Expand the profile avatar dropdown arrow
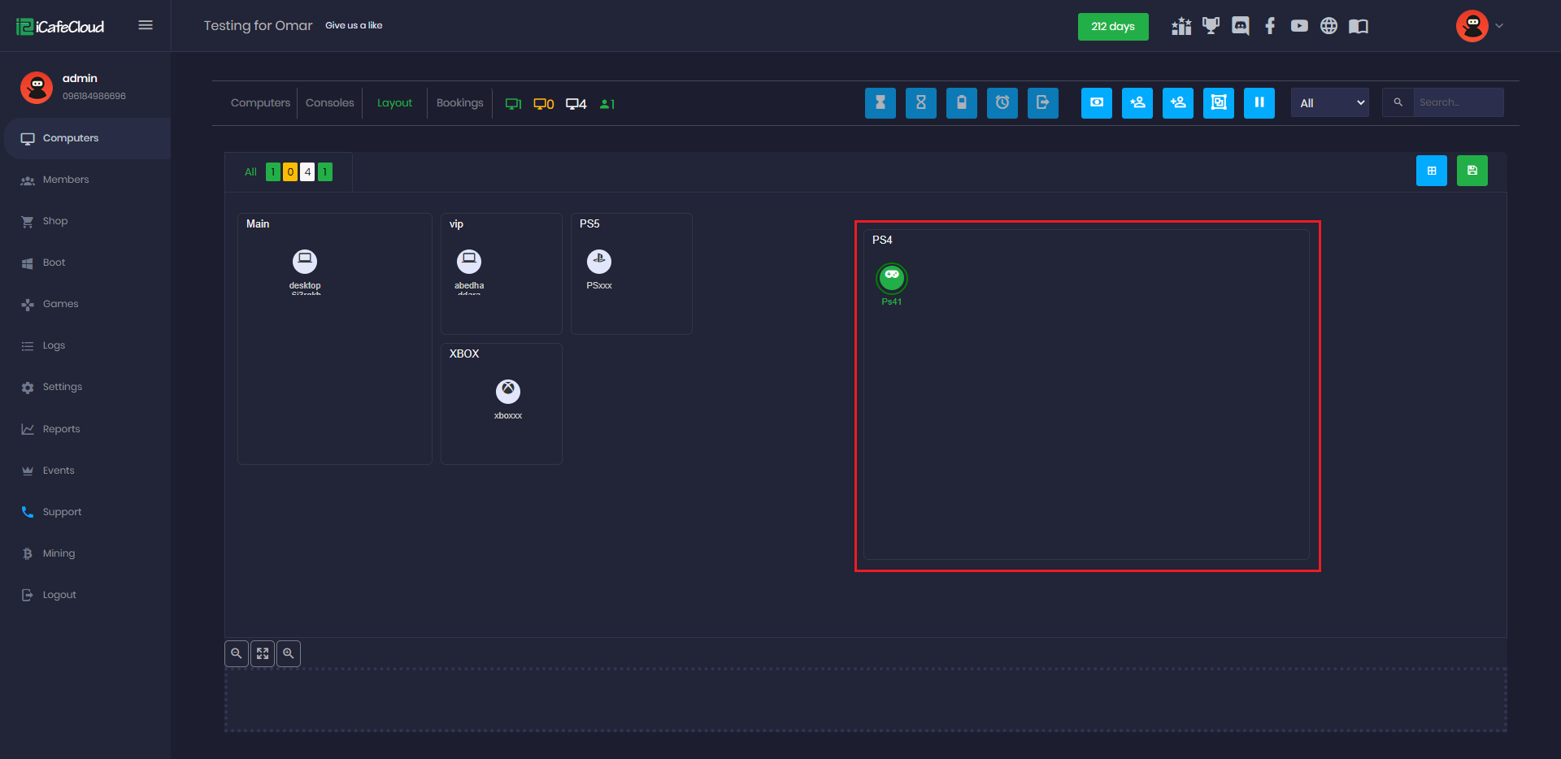The width and height of the screenshot is (1561, 759). click(1499, 26)
